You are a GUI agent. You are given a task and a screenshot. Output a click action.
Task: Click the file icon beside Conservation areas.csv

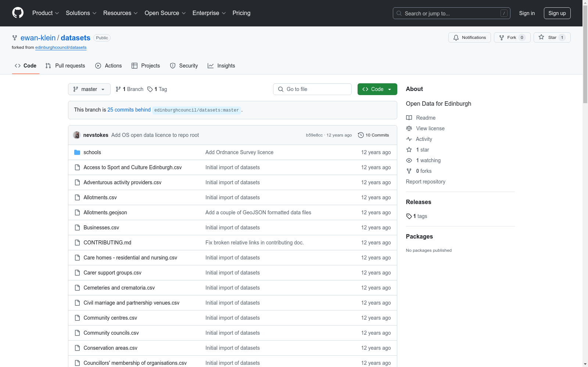click(x=77, y=348)
